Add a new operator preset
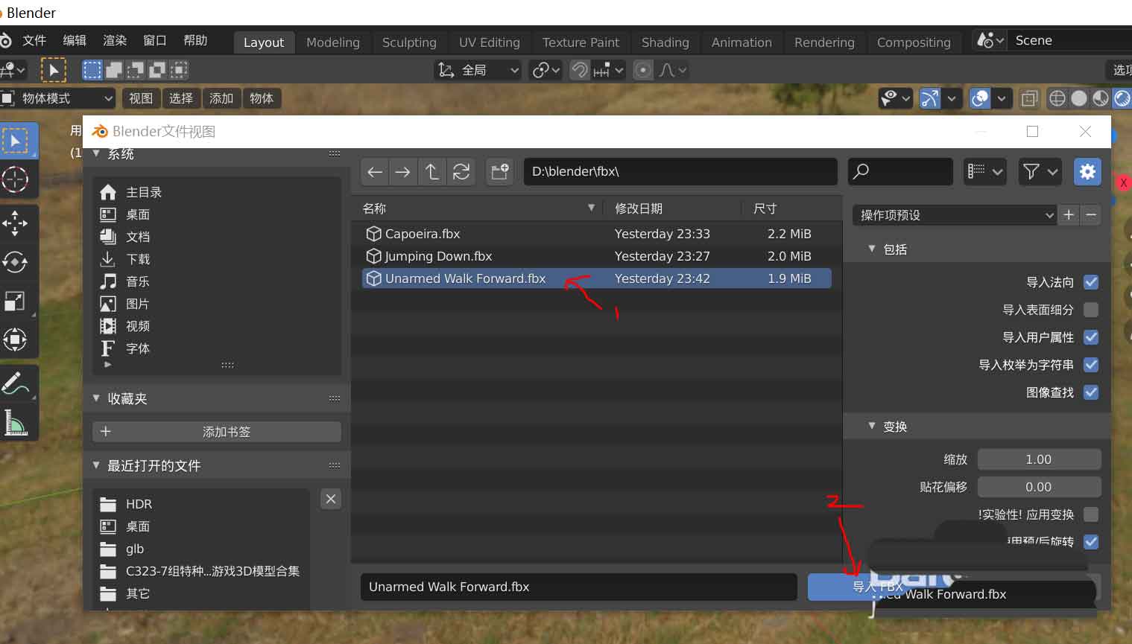 click(x=1069, y=215)
